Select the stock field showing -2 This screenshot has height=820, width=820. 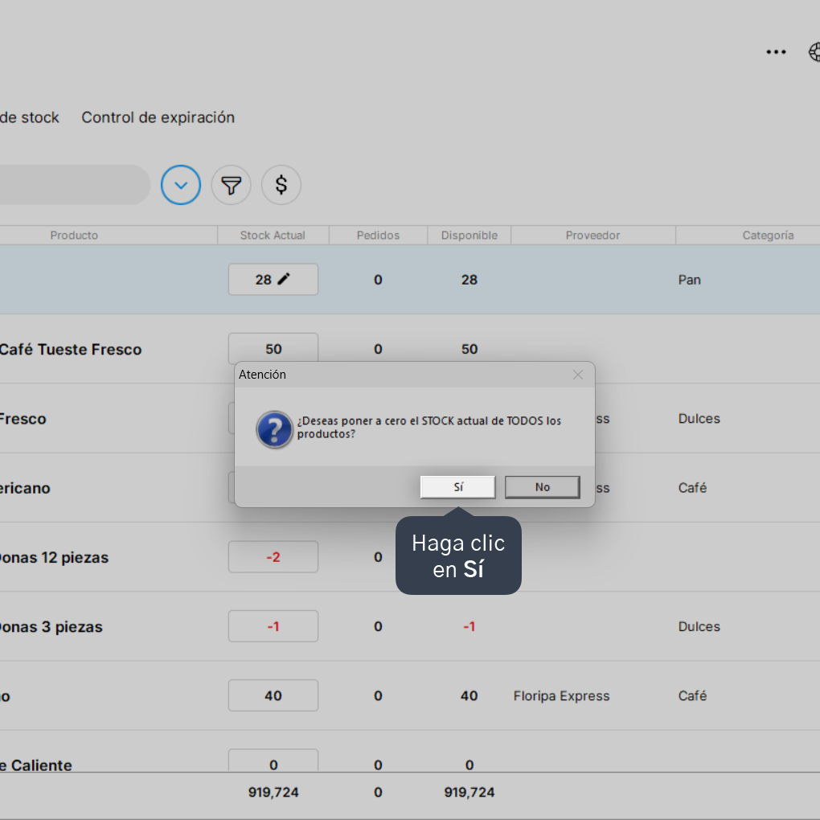click(x=273, y=556)
